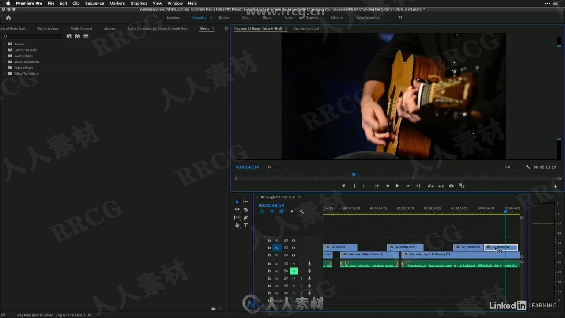The width and height of the screenshot is (565, 318).
Task: Expand the Presets folder
Action: [x=4, y=44]
